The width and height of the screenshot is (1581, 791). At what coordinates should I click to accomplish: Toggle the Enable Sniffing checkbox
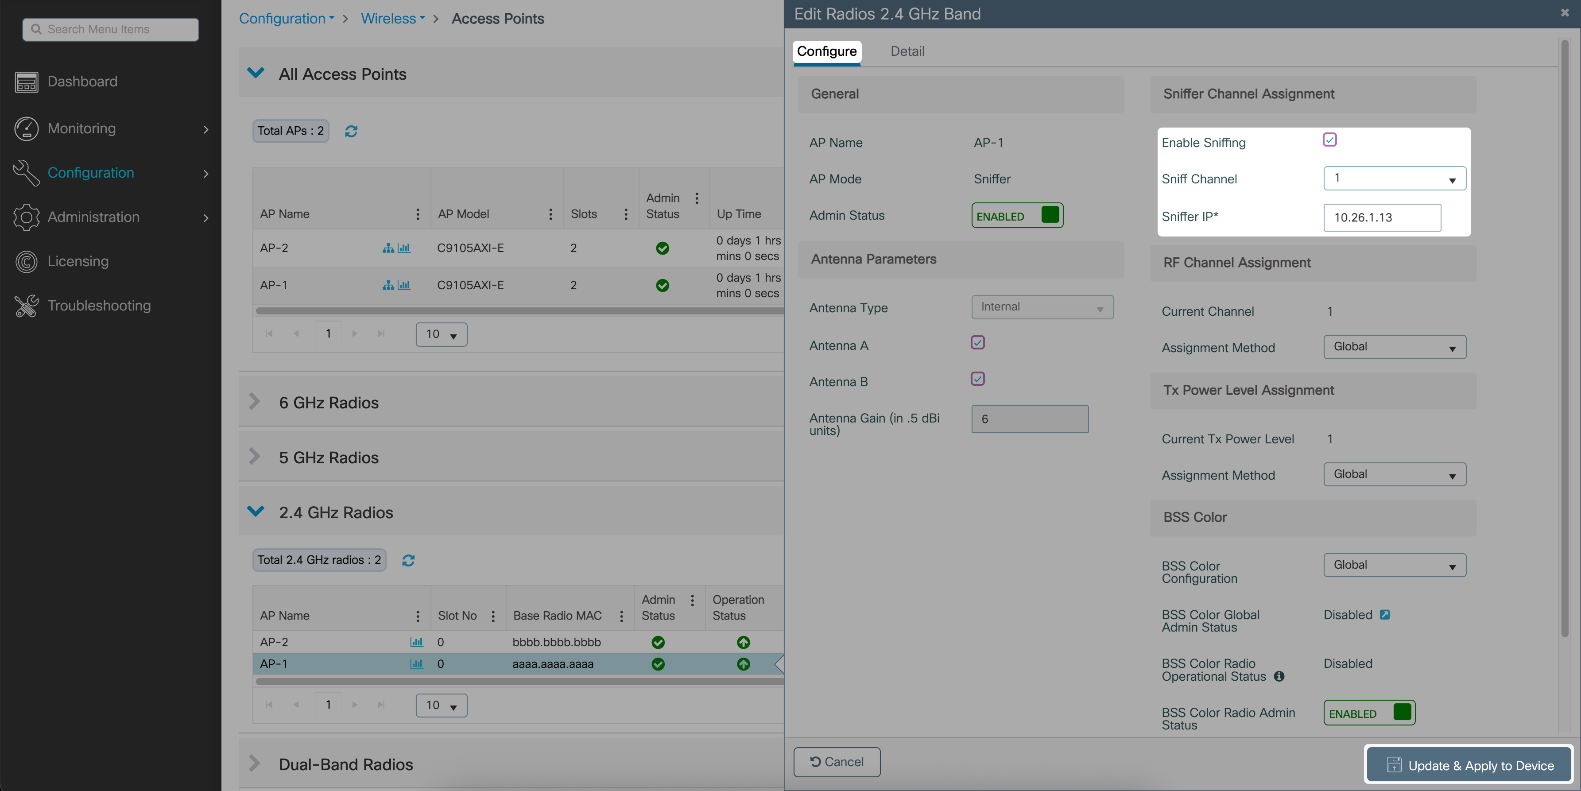pos(1329,140)
